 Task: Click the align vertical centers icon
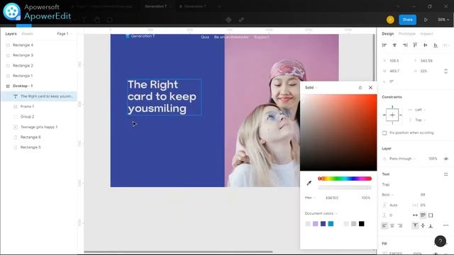[425, 45]
